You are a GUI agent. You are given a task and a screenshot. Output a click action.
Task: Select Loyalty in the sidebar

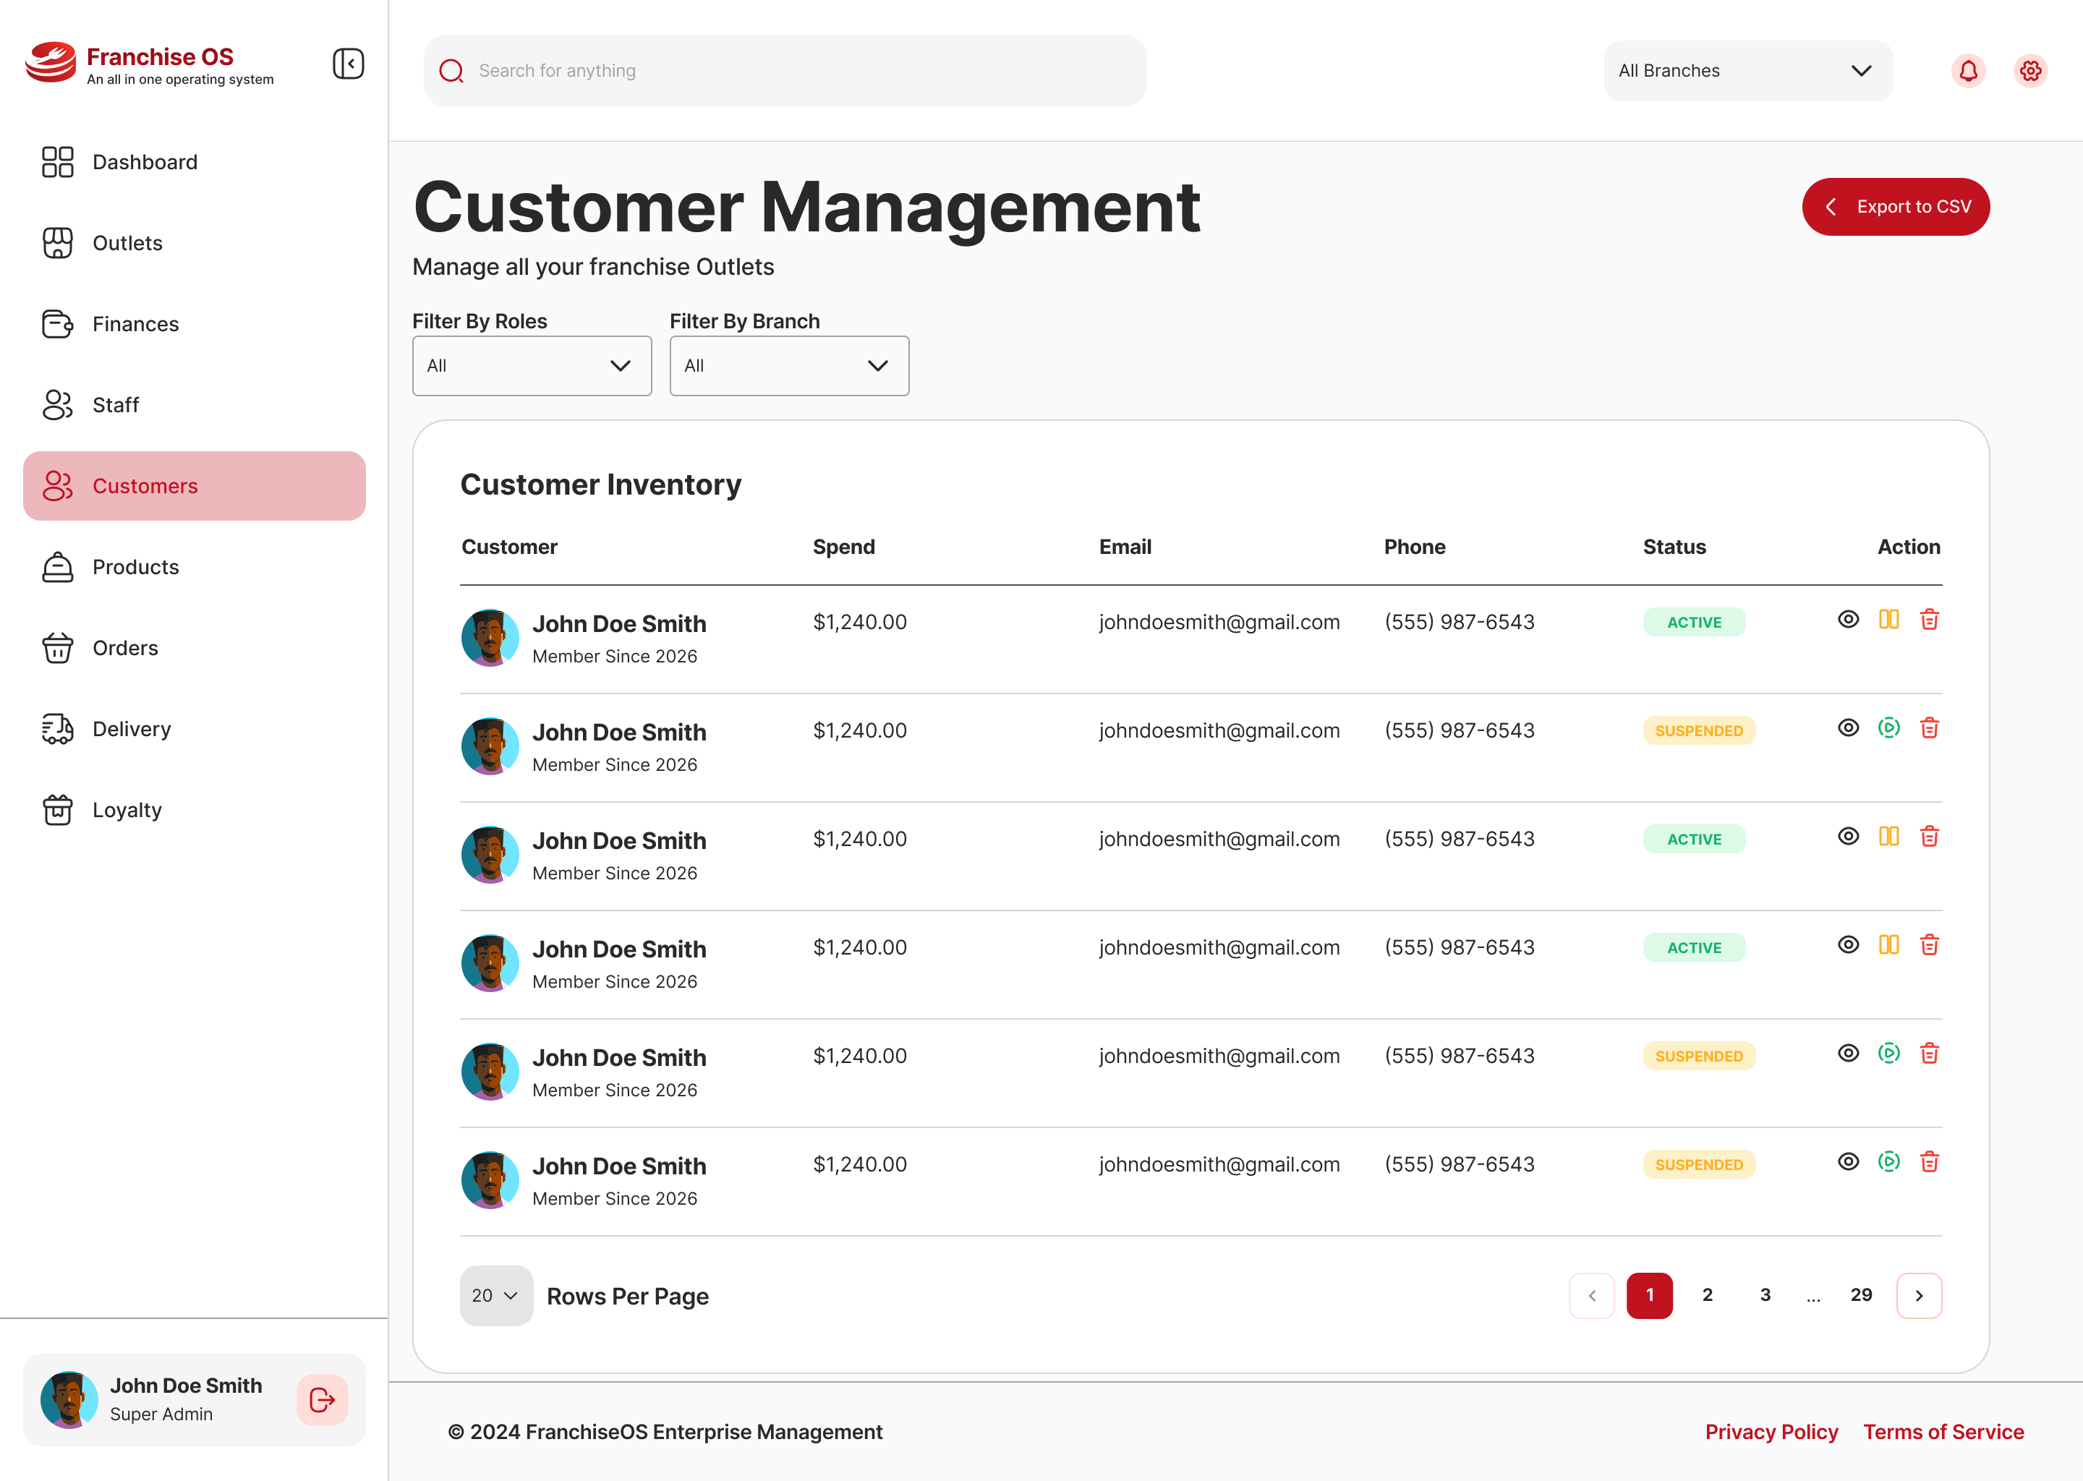pos(127,810)
